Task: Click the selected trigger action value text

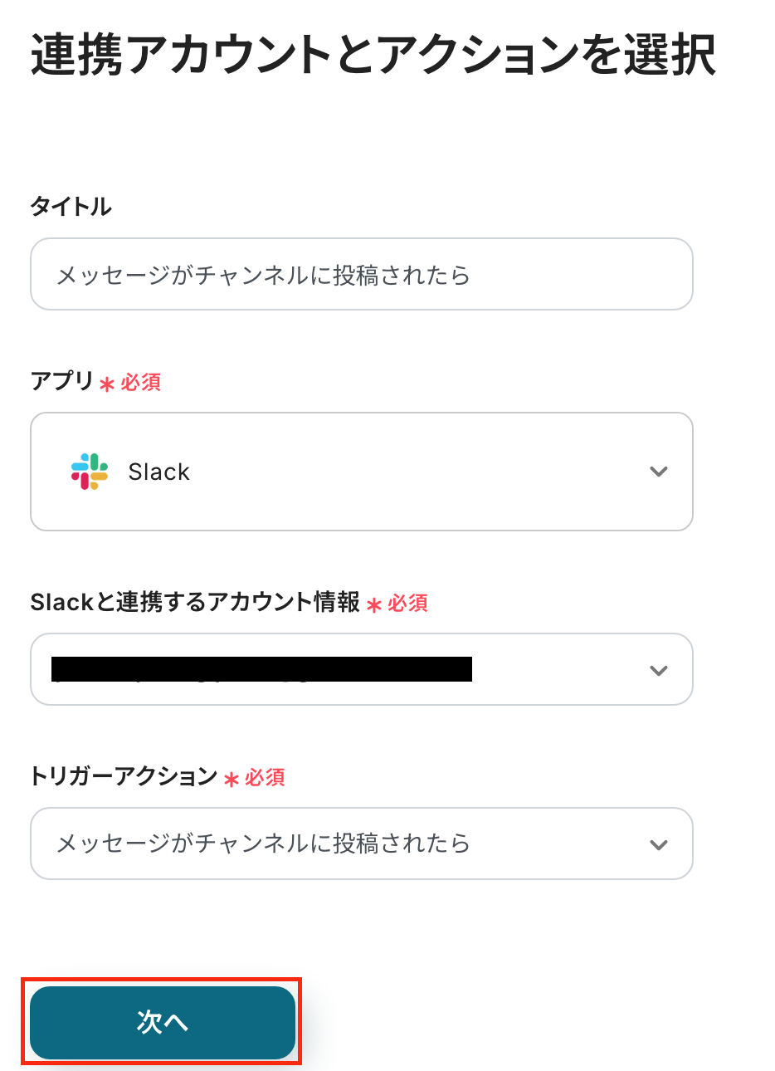Action: 263,844
